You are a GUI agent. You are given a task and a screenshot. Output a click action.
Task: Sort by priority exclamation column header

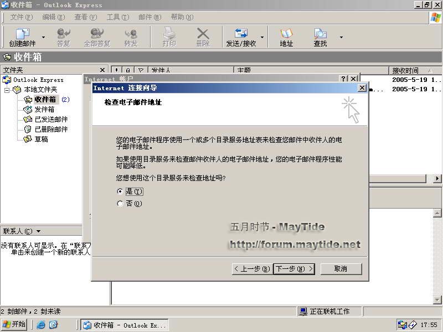tap(116, 70)
